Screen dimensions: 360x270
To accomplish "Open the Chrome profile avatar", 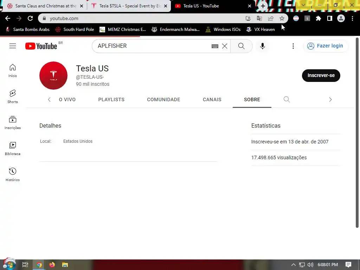I will tap(341, 18).
